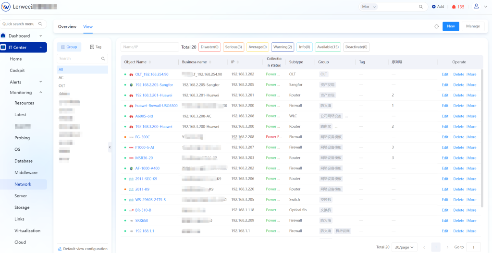Open the 20/page page size dropdown

404,247
